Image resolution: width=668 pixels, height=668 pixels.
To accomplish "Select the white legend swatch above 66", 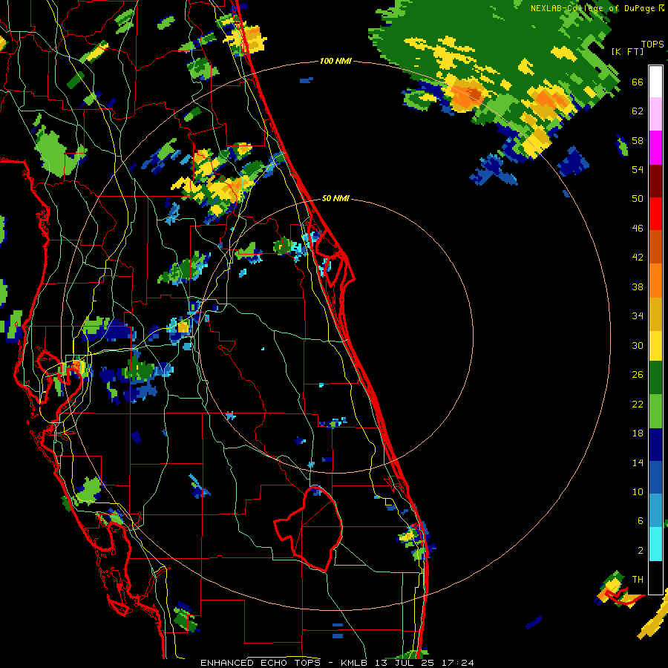I will pyautogui.click(x=655, y=82).
